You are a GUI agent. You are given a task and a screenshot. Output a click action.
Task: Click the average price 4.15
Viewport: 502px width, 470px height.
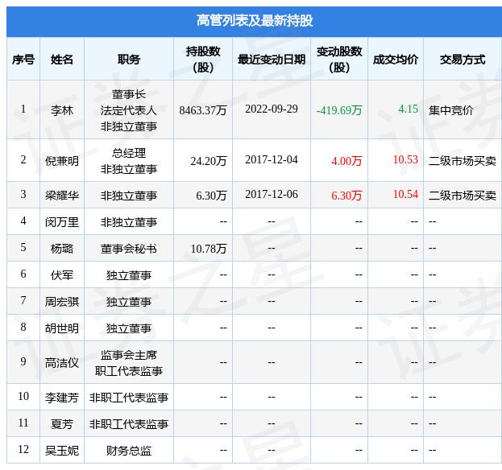pyautogui.click(x=409, y=109)
